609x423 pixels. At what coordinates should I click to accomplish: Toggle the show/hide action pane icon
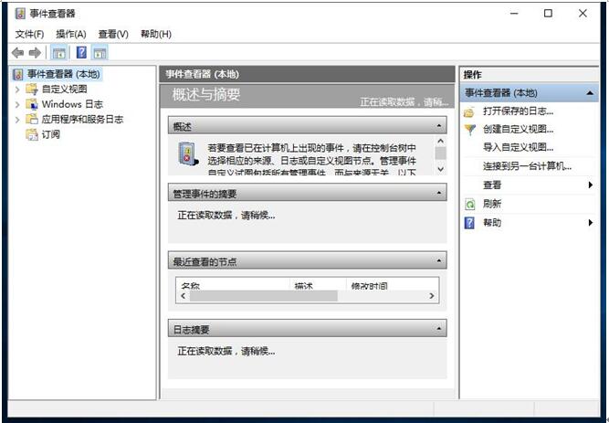[x=100, y=53]
